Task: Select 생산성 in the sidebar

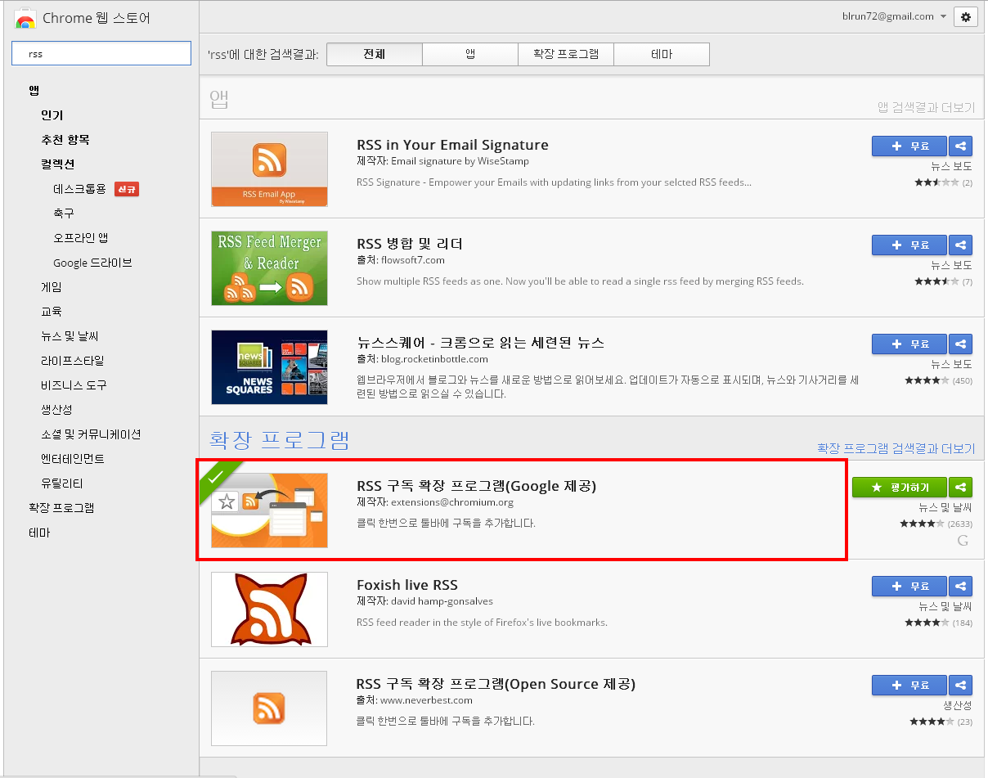Action: click(x=56, y=410)
